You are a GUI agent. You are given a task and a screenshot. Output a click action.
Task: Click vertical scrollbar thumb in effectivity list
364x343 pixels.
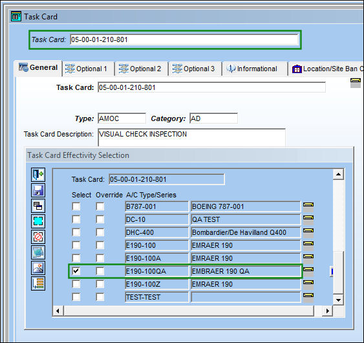pyautogui.click(x=338, y=272)
